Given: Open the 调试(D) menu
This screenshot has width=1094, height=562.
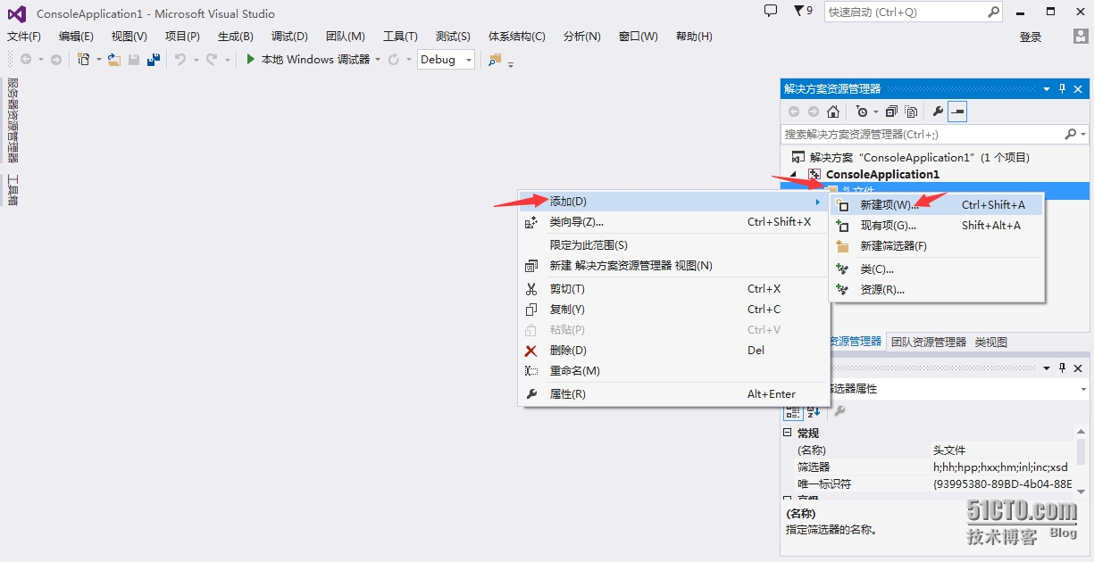Looking at the screenshot, I should [x=289, y=37].
